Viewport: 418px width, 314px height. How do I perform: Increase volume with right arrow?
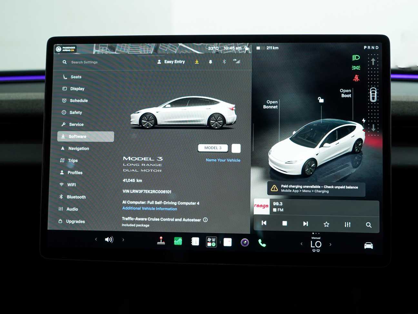123,240
